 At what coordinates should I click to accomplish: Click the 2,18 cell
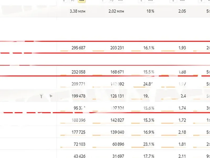pos(182,132)
